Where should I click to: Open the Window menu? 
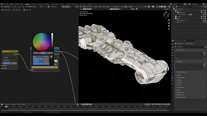tap(17, 4)
